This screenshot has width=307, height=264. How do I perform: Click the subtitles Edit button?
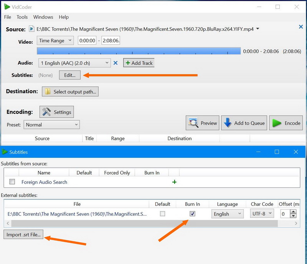70,75
